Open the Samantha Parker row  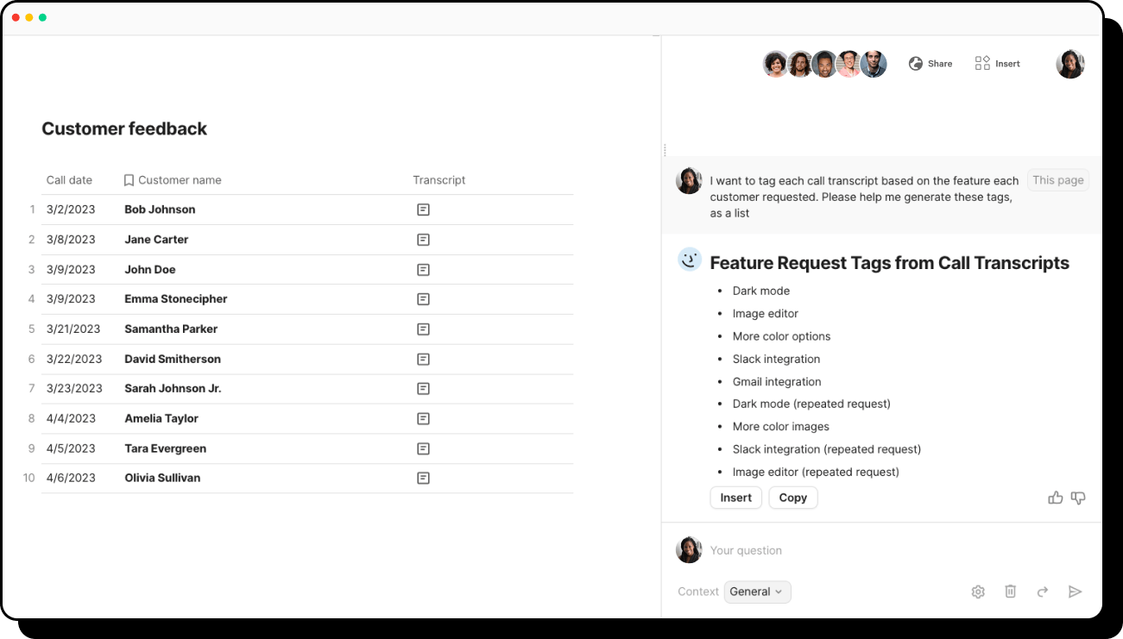point(171,329)
